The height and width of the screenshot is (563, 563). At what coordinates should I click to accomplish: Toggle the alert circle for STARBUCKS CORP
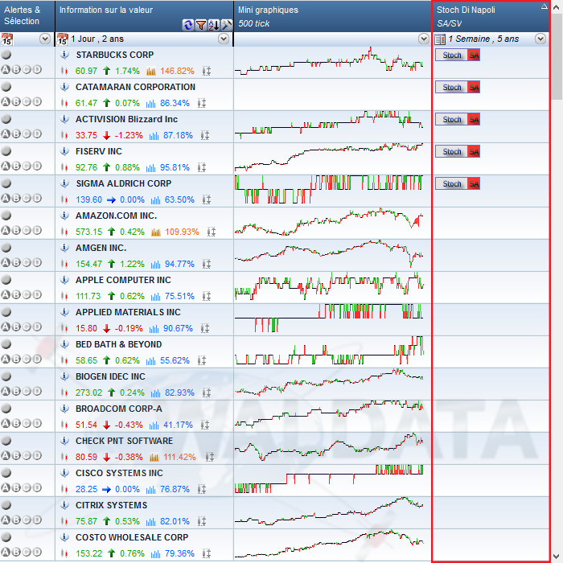pyautogui.click(x=6, y=55)
